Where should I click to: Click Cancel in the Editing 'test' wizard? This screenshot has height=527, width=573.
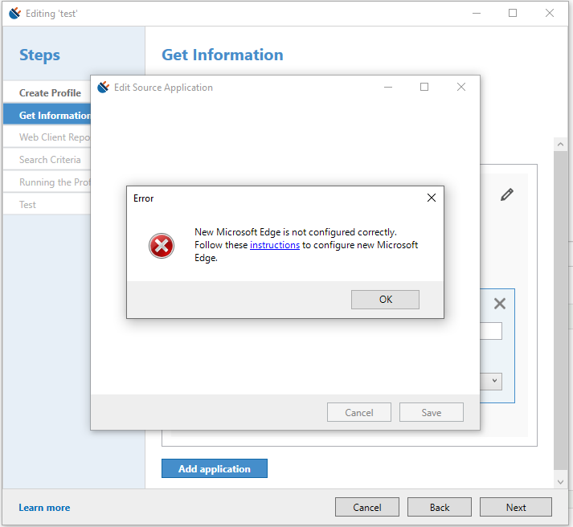click(x=367, y=507)
